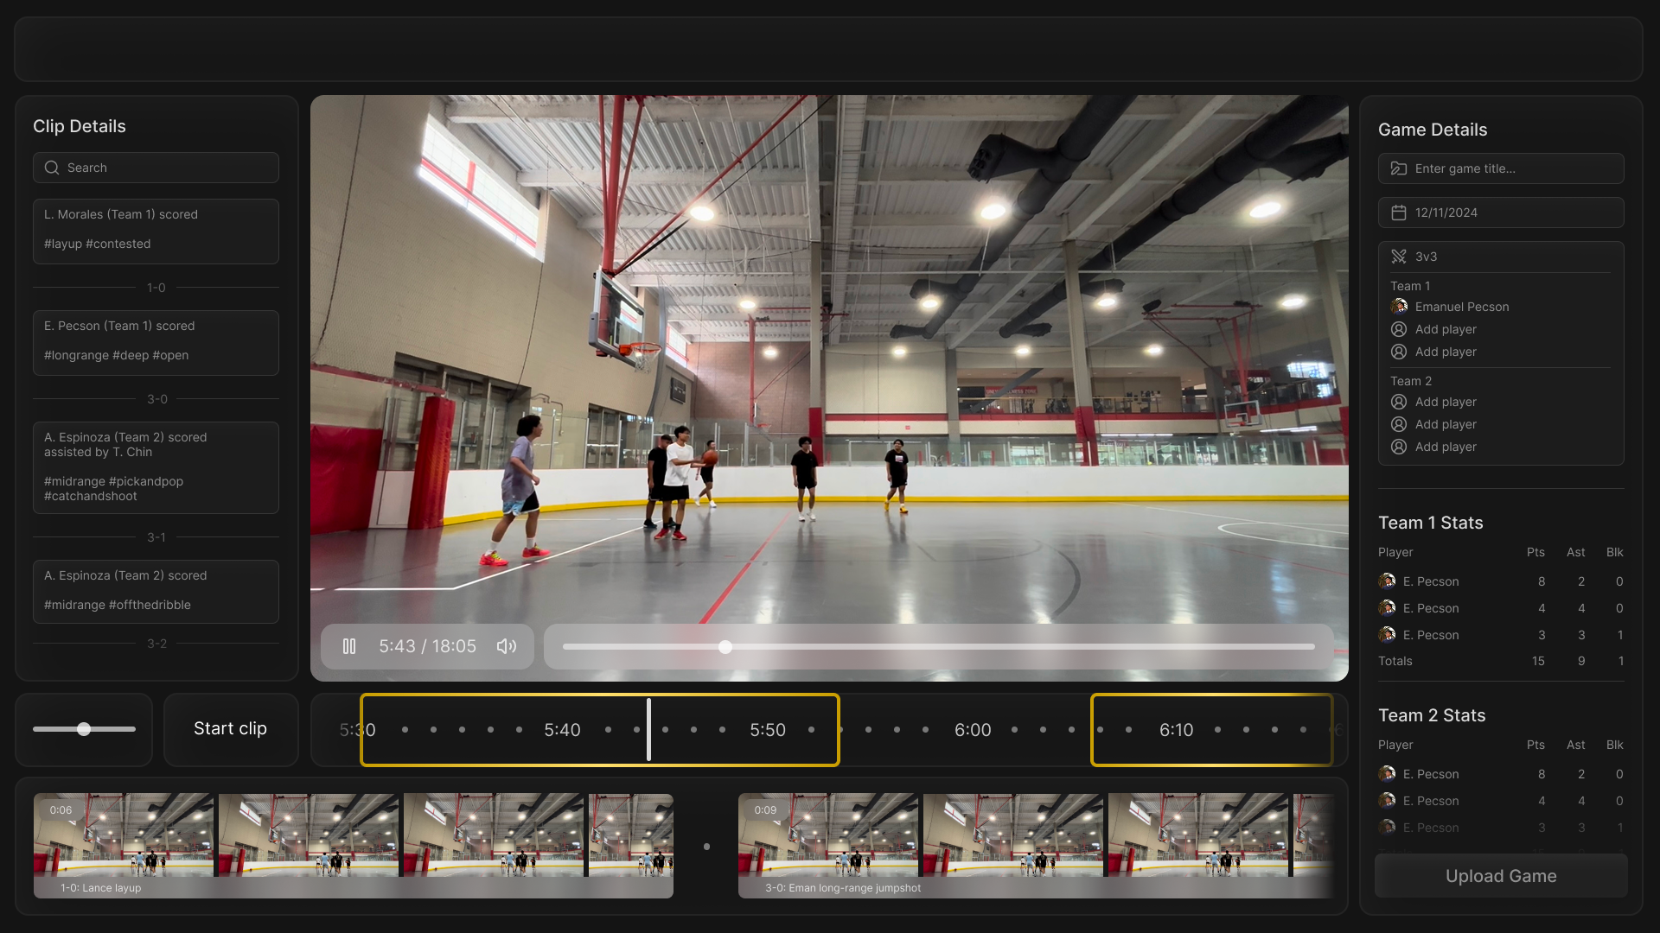Click last Add player icon under Team 1

[1399, 352]
